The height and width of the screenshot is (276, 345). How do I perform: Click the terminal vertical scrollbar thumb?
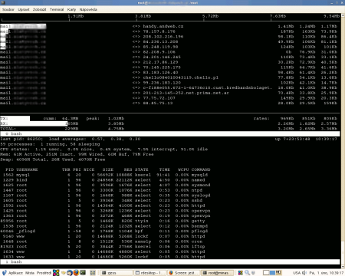(343, 252)
